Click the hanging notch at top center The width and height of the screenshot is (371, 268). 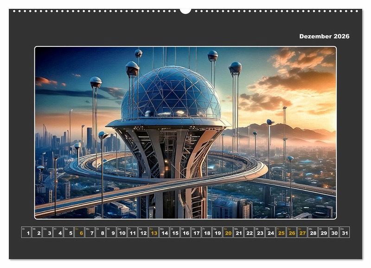(185, 11)
